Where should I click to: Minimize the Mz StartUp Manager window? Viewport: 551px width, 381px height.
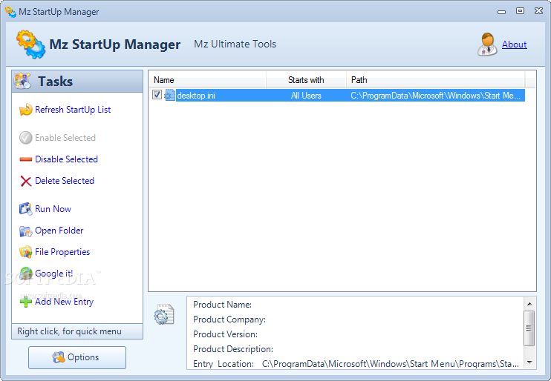point(501,12)
